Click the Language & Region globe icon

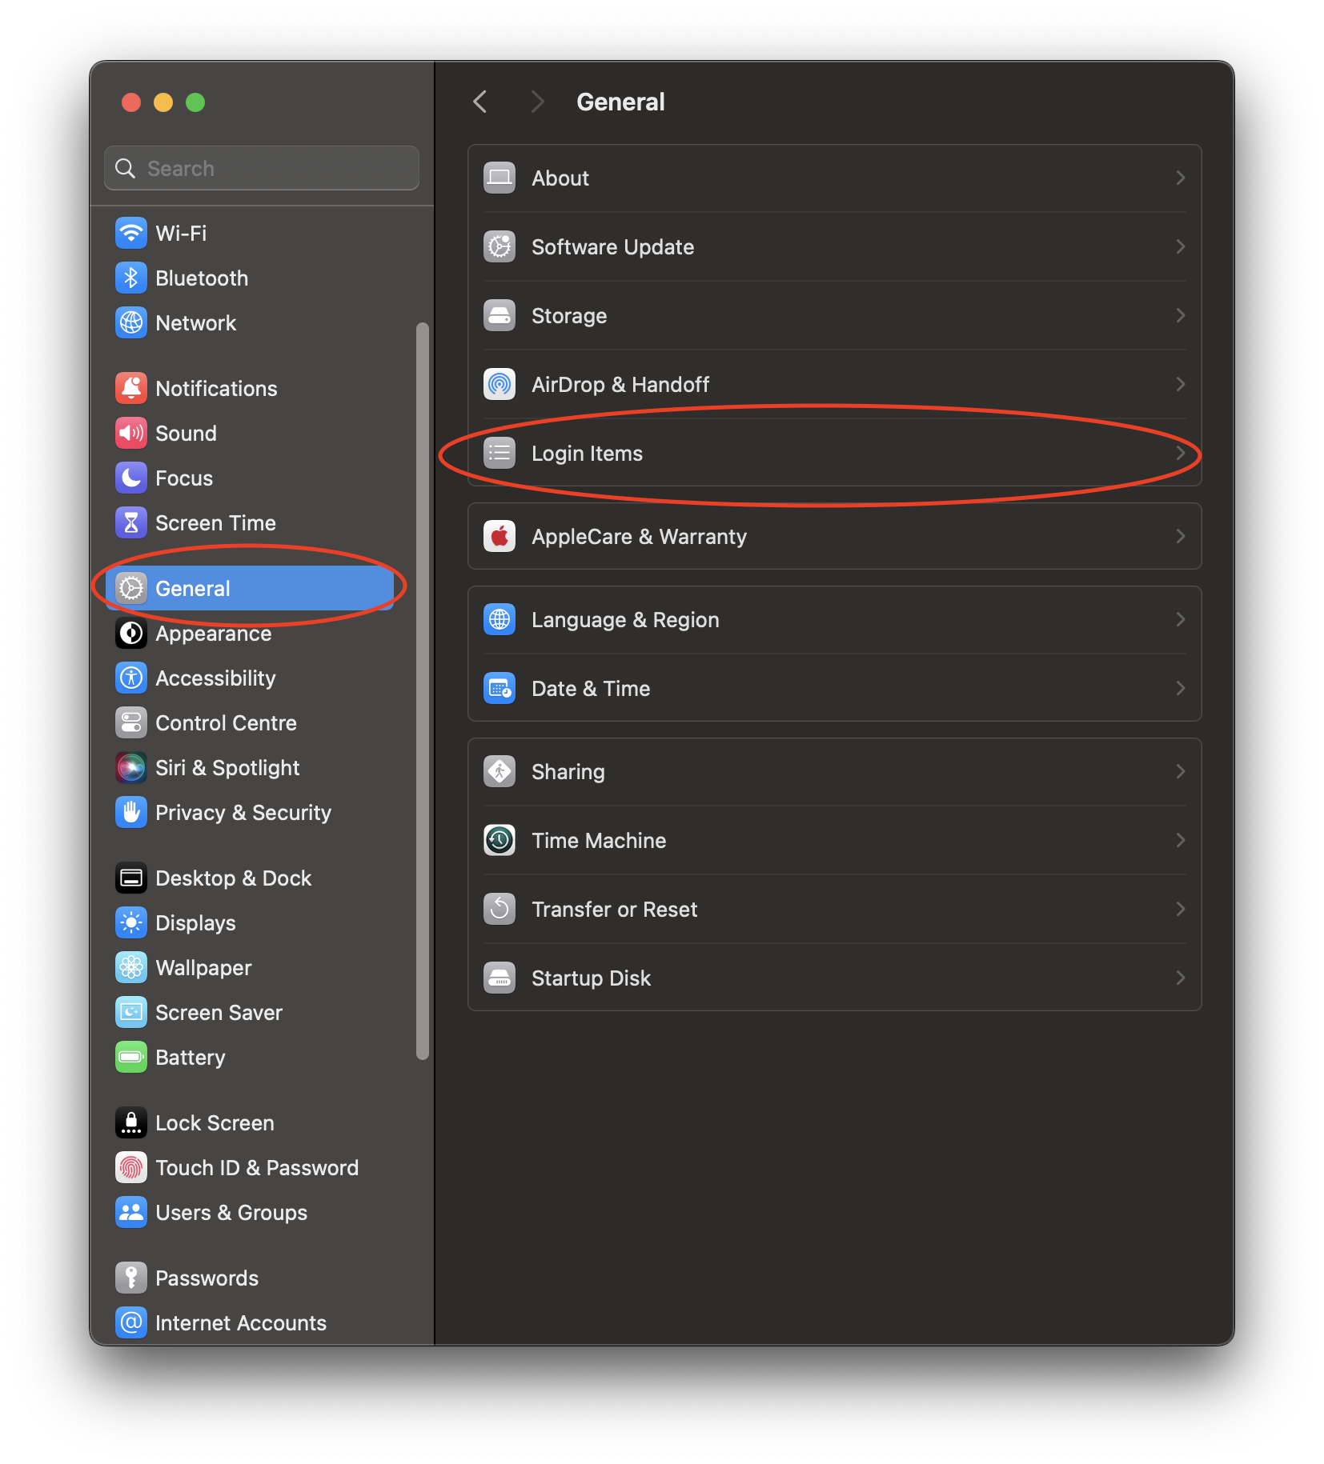(500, 619)
